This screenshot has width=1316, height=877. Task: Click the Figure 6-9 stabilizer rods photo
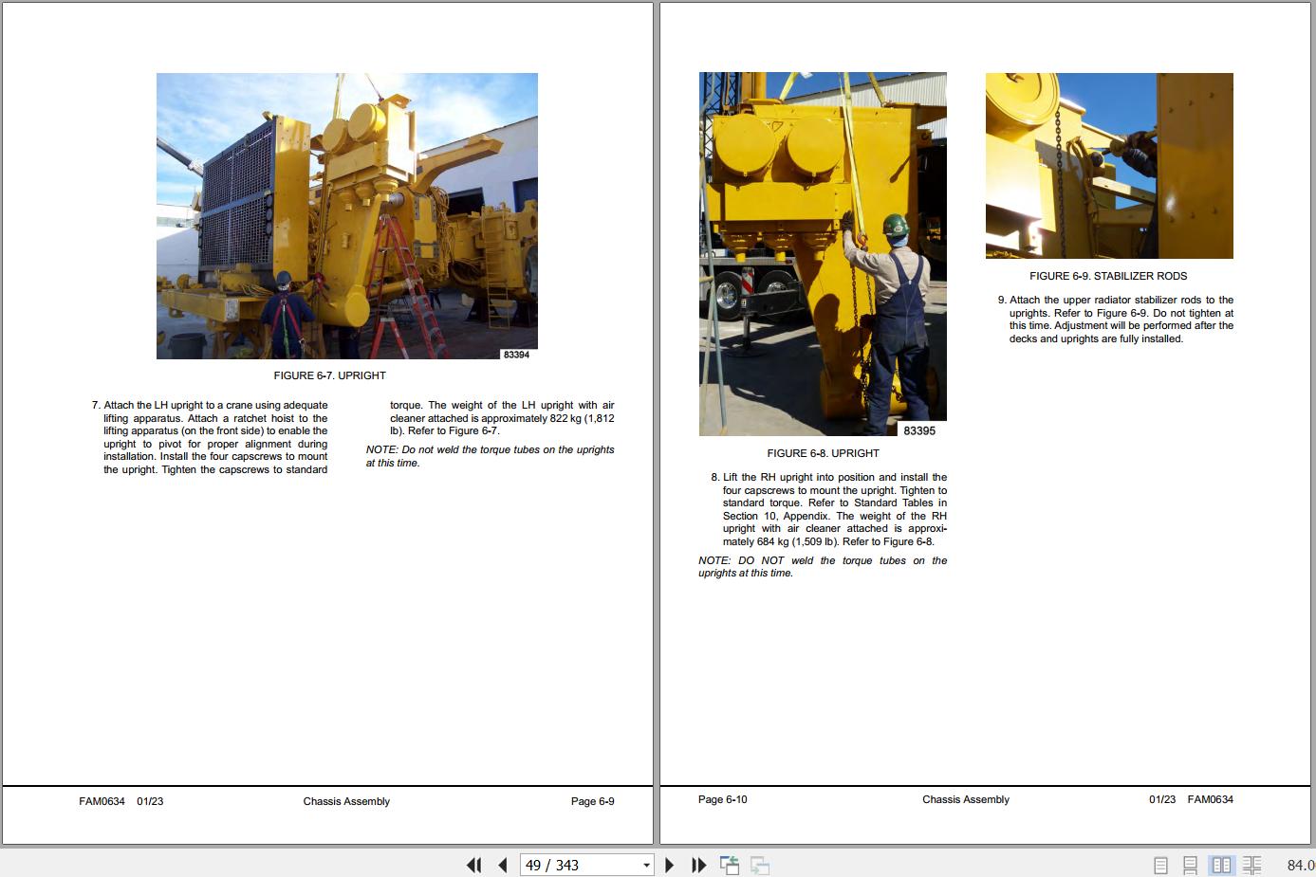[x=1109, y=166]
